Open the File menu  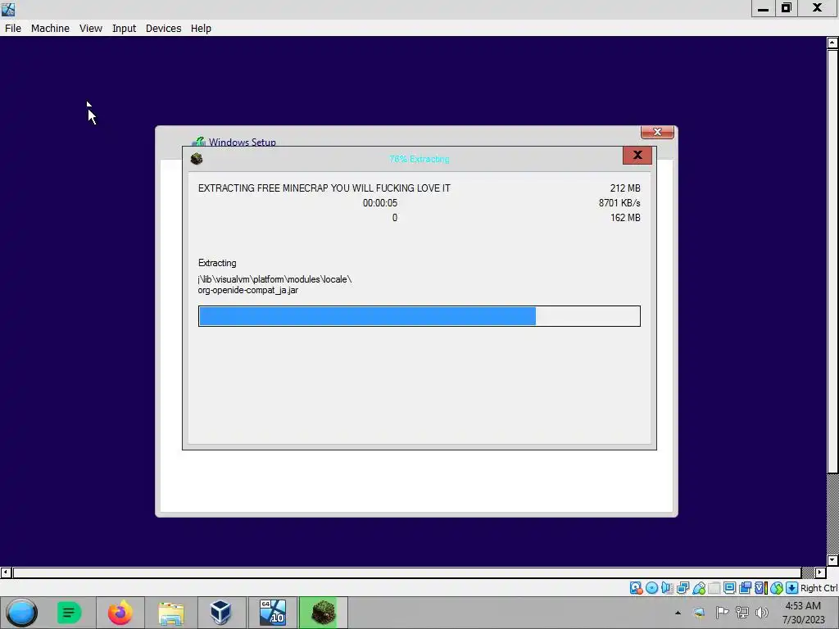coord(13,29)
